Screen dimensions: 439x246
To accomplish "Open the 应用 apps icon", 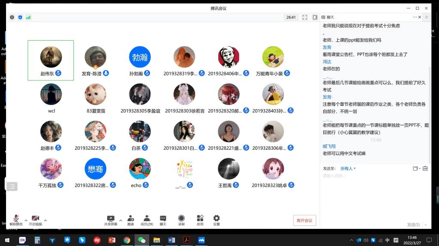I will (200, 219).
